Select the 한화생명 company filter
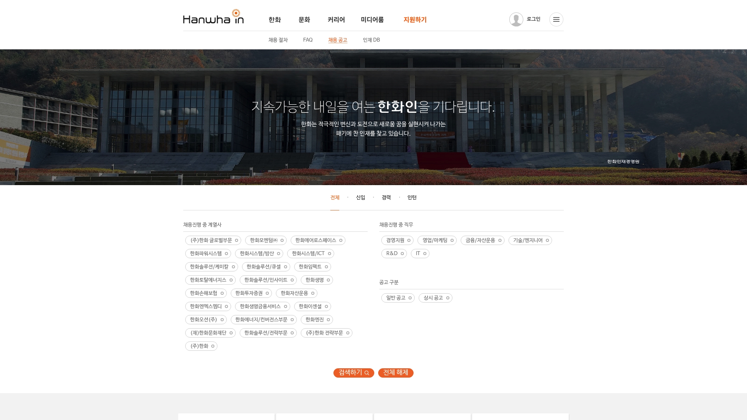747x420 pixels. point(317,280)
